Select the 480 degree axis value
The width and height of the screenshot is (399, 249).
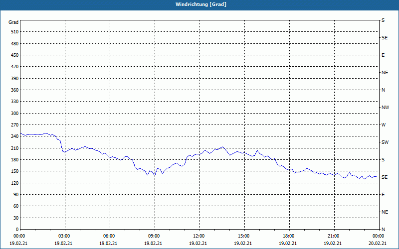(x=15, y=43)
